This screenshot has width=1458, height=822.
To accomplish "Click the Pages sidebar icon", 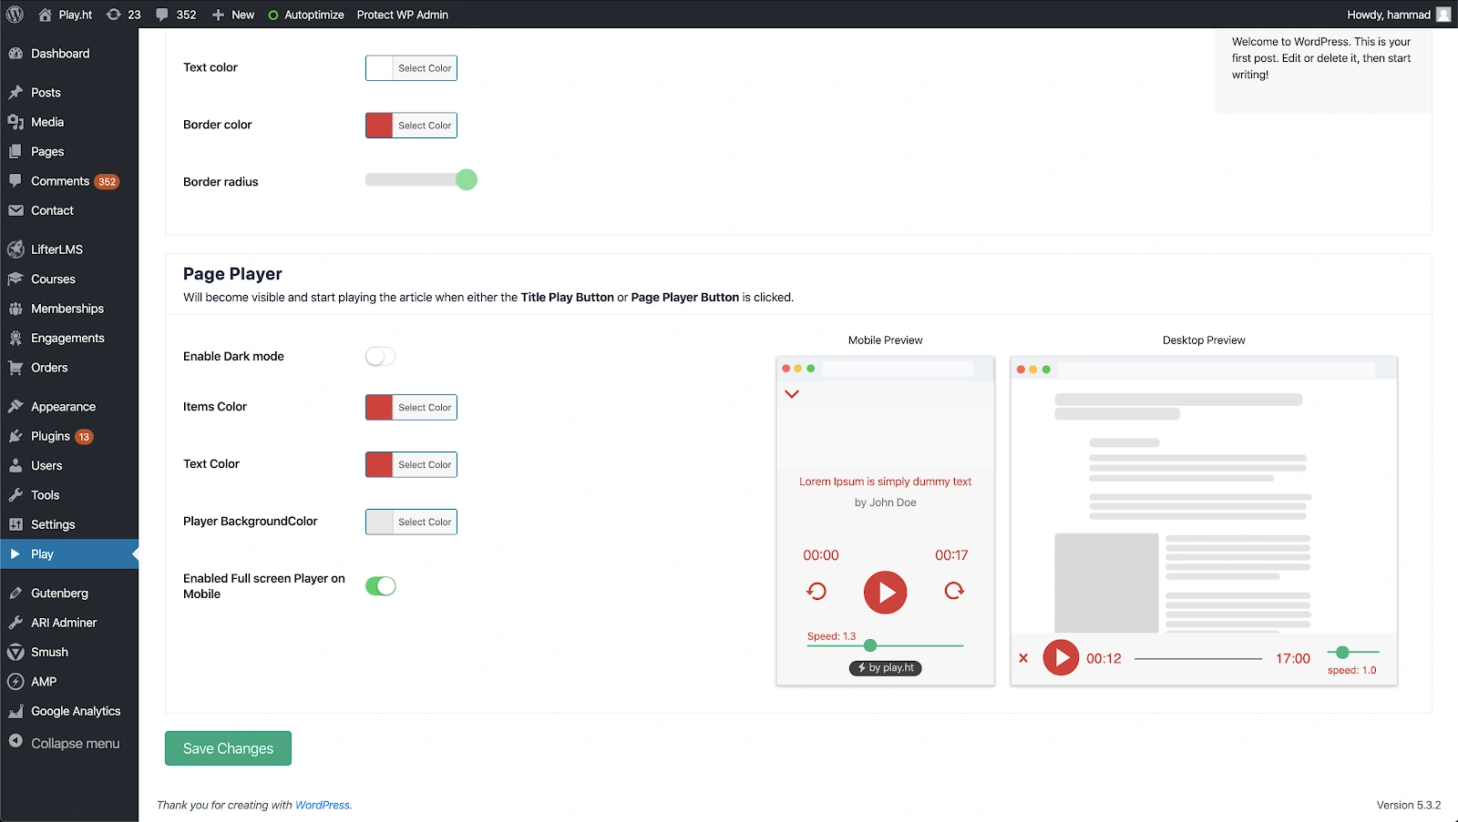I will click(15, 152).
